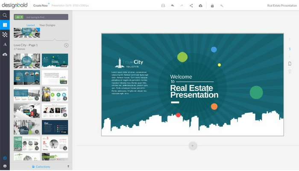The width and height of the screenshot is (299, 171).
Task: Select the teal skyline Free layout thumbnail
Action: click(x=55, y=61)
